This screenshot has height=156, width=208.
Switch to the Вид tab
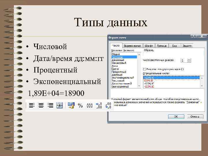point(174,46)
